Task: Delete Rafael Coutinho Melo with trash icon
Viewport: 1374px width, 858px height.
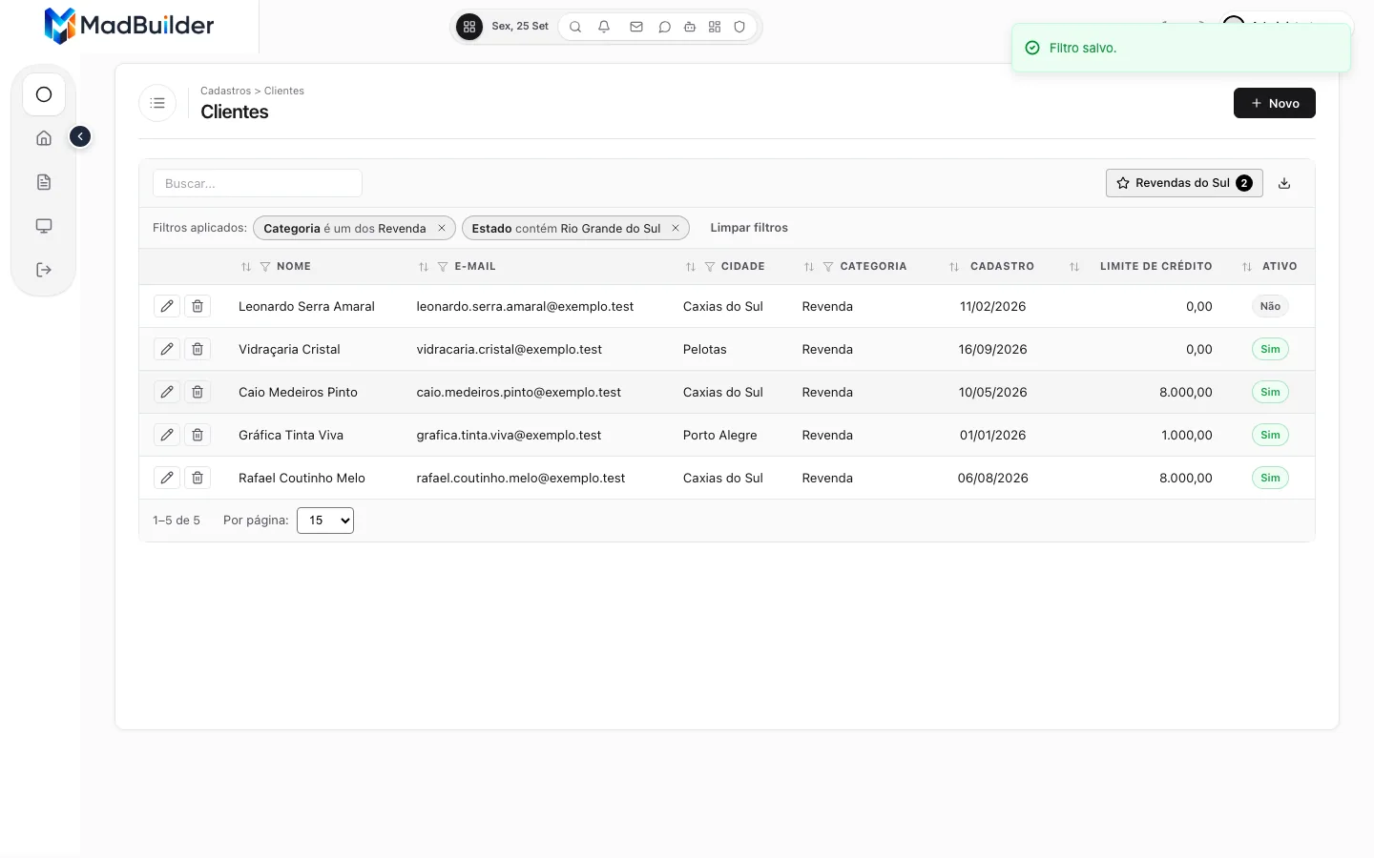Action: [198, 478]
